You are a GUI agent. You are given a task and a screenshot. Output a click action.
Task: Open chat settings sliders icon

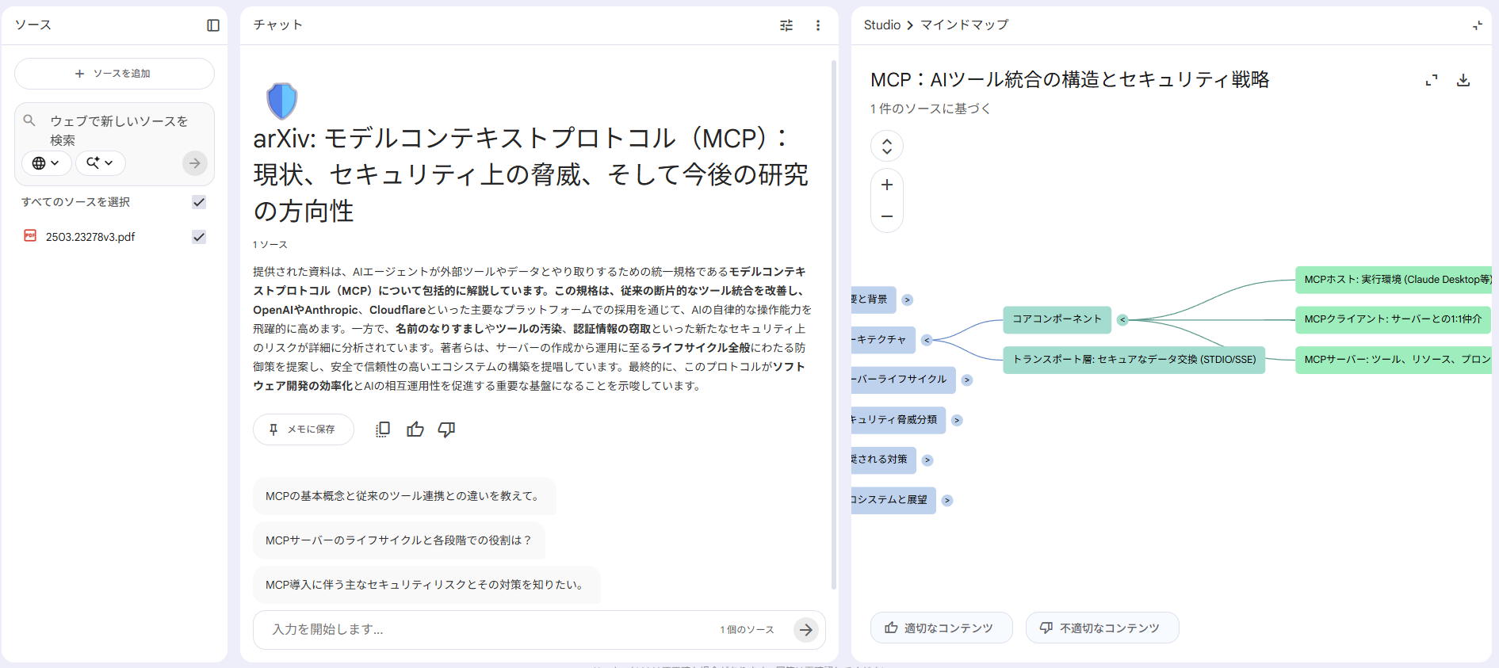[x=786, y=25]
